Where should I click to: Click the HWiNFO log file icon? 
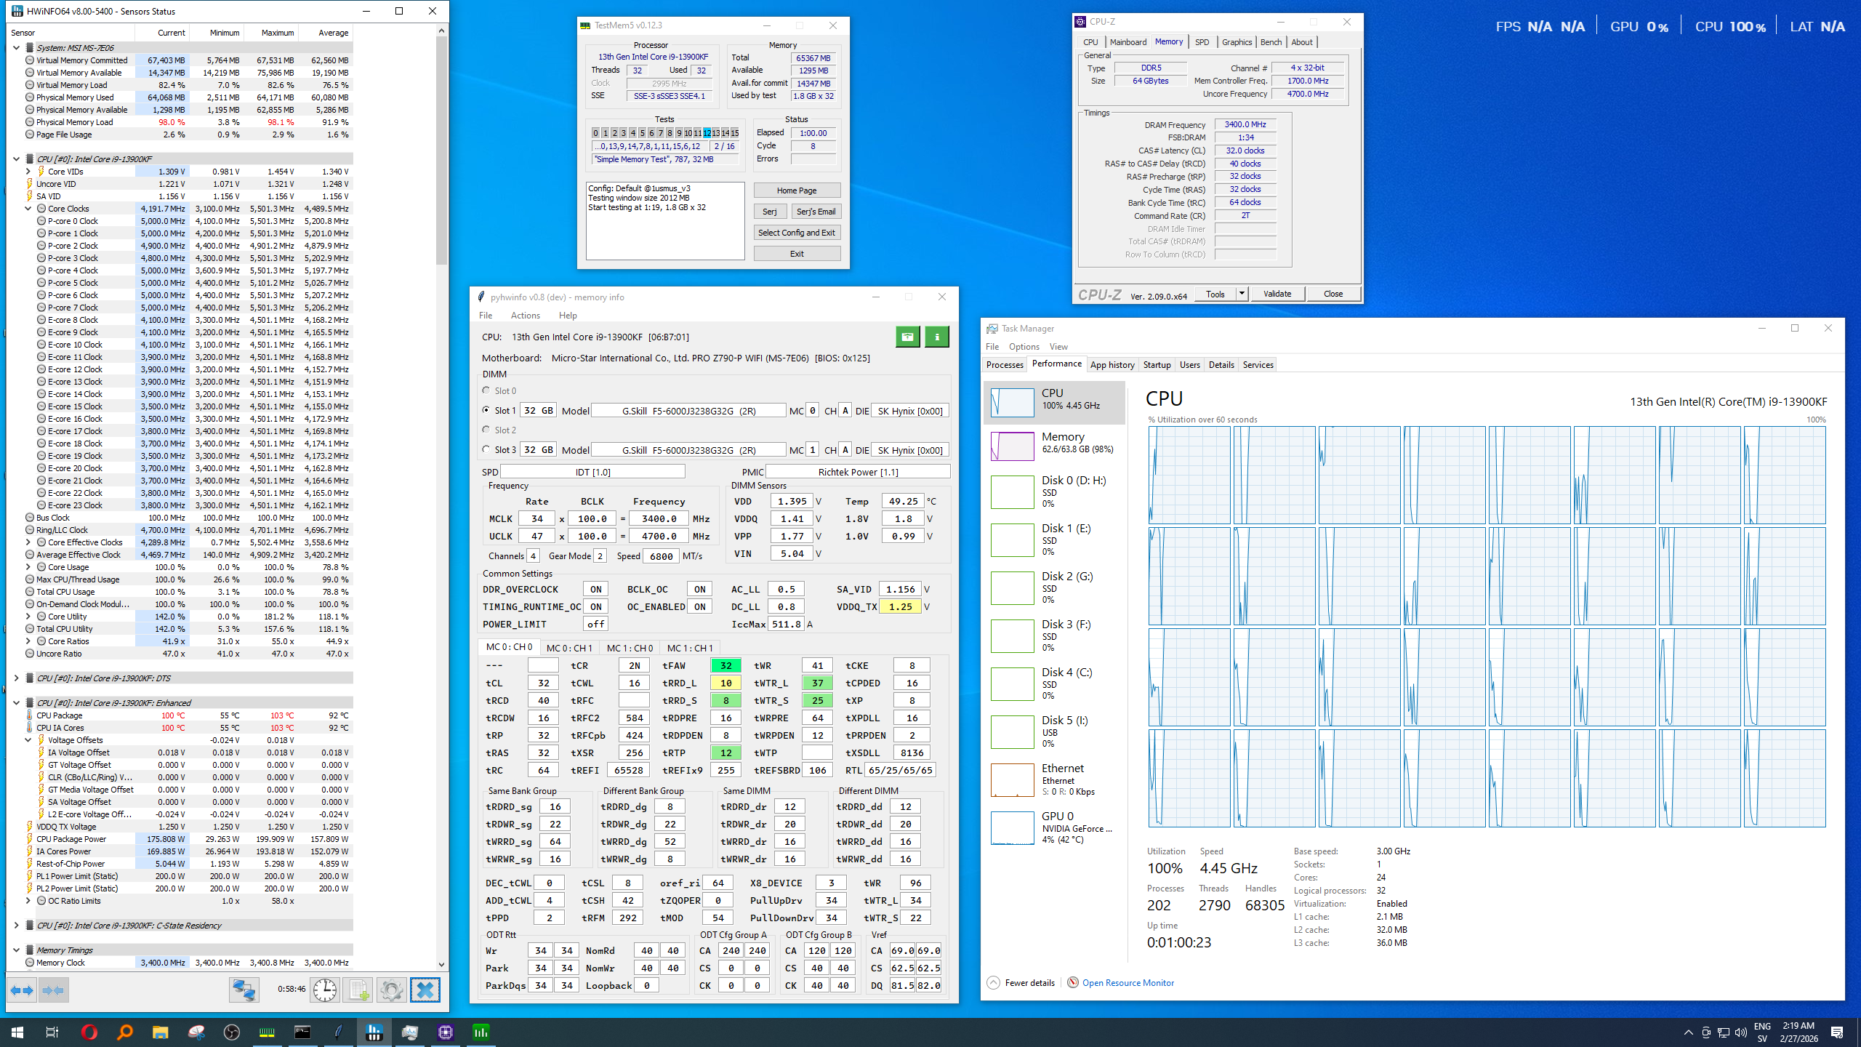[358, 990]
